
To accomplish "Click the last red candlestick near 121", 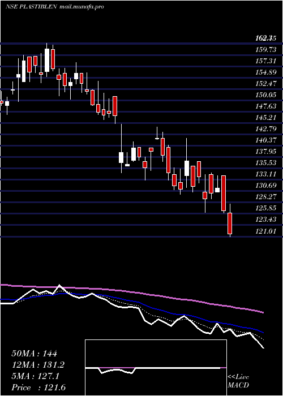I will [x=230, y=223].
